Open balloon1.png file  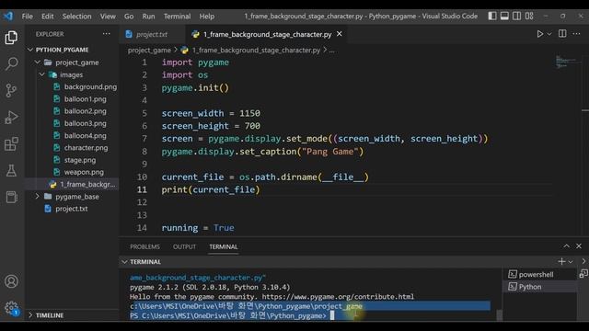(85, 99)
